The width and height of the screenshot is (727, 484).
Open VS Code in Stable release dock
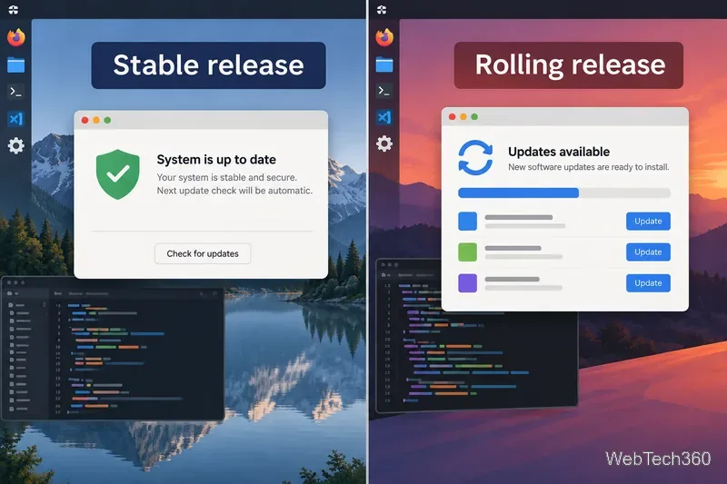[x=15, y=119]
